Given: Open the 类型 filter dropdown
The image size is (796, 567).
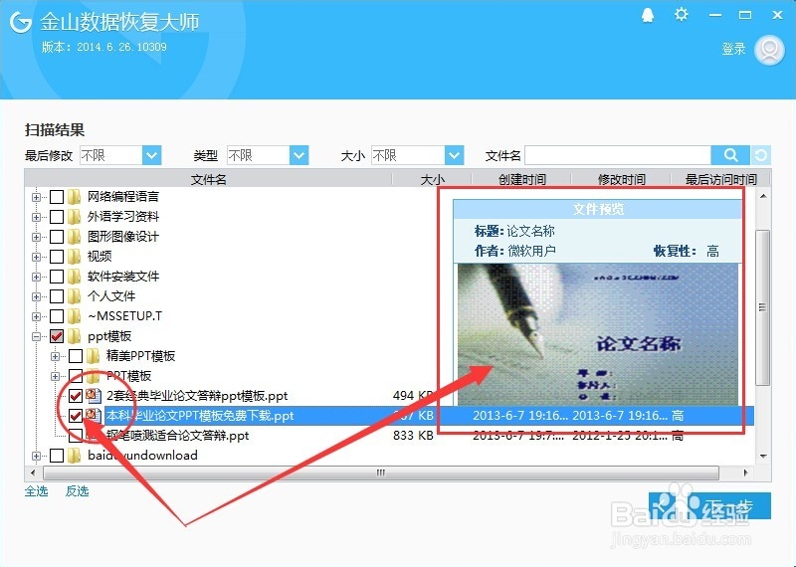Looking at the screenshot, I should [x=299, y=155].
